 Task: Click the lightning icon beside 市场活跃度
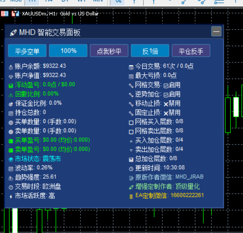point(11,197)
